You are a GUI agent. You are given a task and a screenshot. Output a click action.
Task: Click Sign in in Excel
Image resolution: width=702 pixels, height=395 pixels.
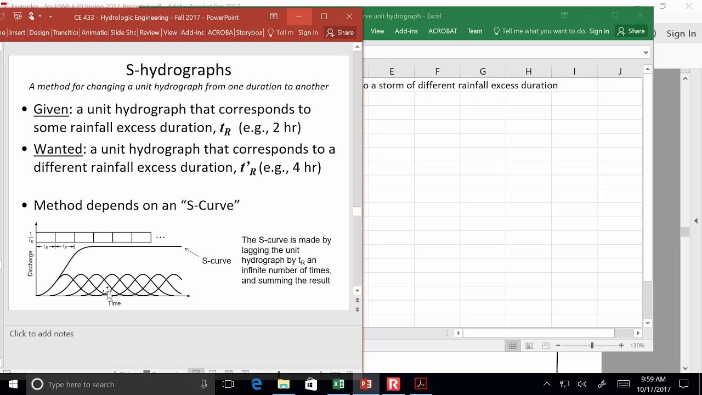pyautogui.click(x=599, y=31)
